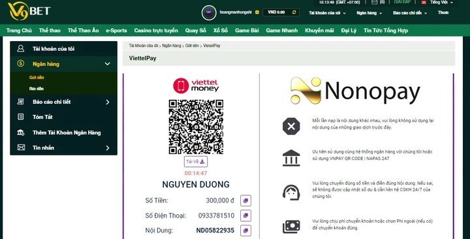Open the mail inbox icon
This screenshot has width=470, height=239.
coord(374,2)
